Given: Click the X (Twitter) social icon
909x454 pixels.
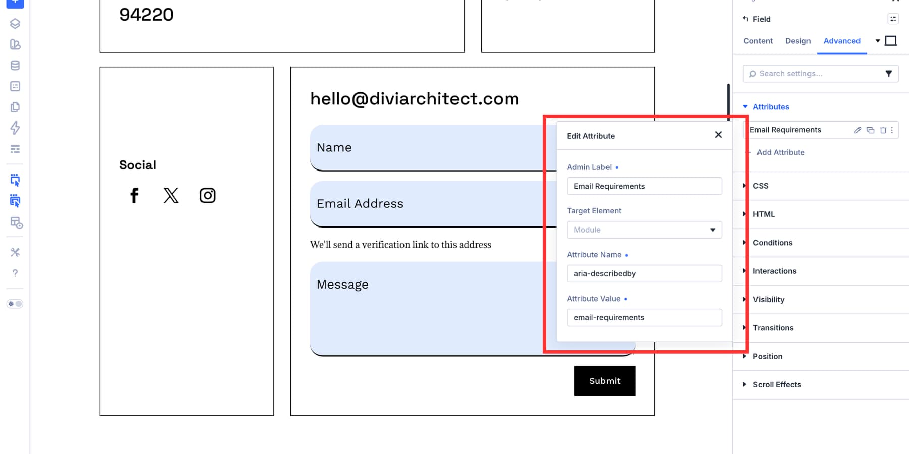Looking at the screenshot, I should 171,195.
